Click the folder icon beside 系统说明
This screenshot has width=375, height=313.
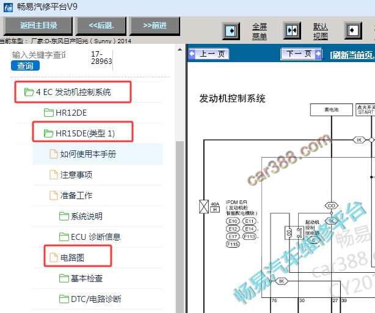click(x=64, y=216)
